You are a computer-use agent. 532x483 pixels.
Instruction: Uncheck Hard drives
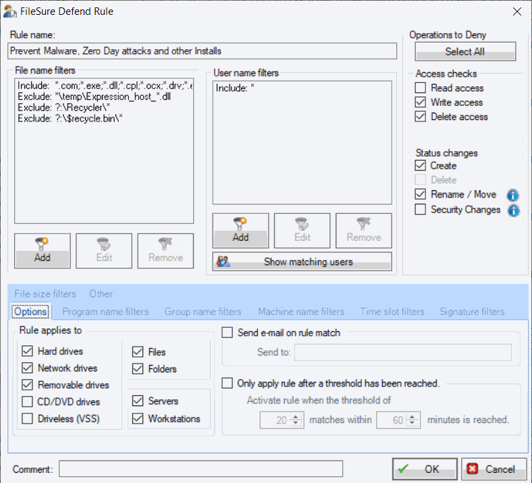pyautogui.click(x=27, y=351)
